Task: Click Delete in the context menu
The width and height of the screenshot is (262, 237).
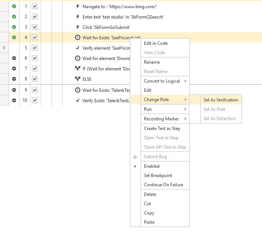Action: (x=150, y=194)
